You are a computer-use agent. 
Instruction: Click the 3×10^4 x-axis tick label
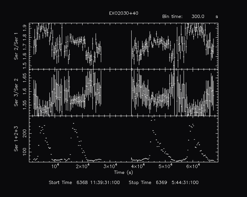coord(109,166)
